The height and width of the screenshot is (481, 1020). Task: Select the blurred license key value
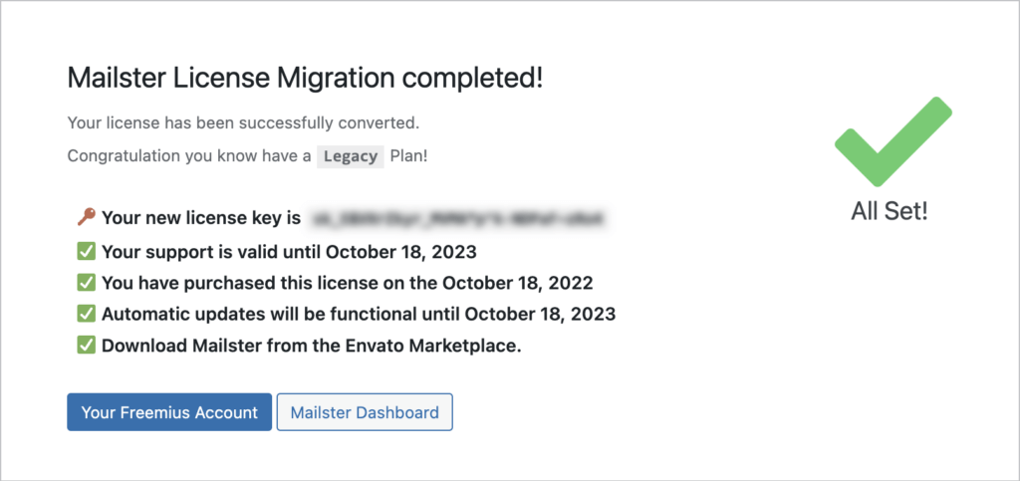[458, 218]
